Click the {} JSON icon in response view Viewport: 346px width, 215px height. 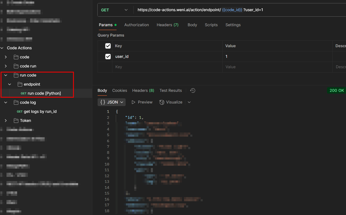(103, 102)
